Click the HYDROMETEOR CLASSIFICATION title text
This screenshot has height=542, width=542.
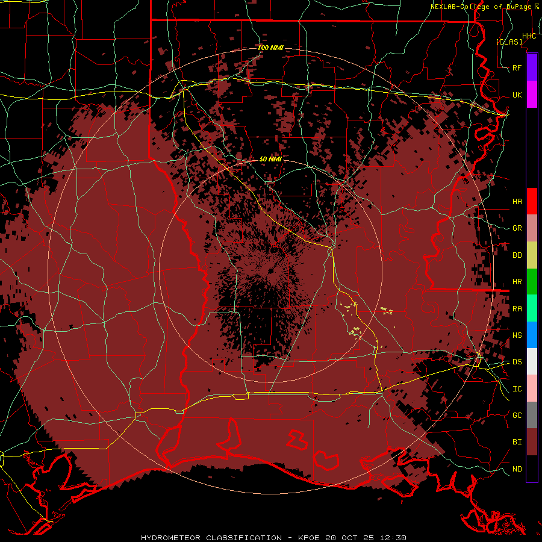point(211,538)
